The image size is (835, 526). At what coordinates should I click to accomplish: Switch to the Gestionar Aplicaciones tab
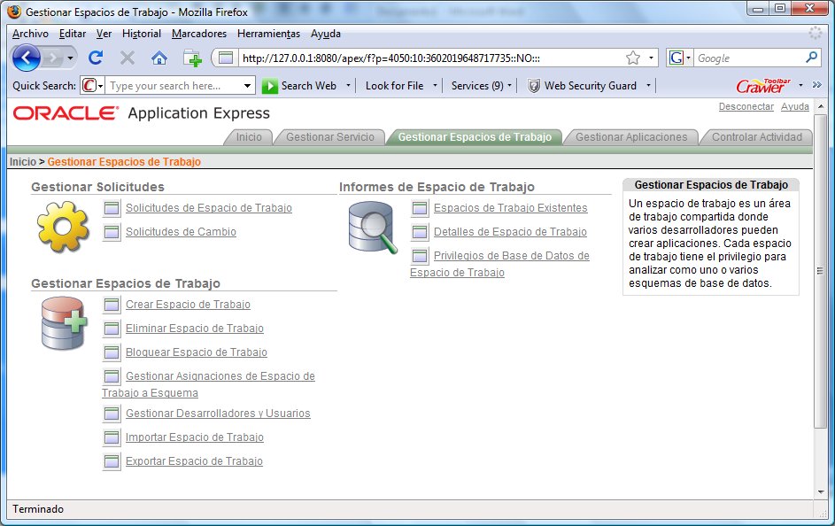[631, 137]
